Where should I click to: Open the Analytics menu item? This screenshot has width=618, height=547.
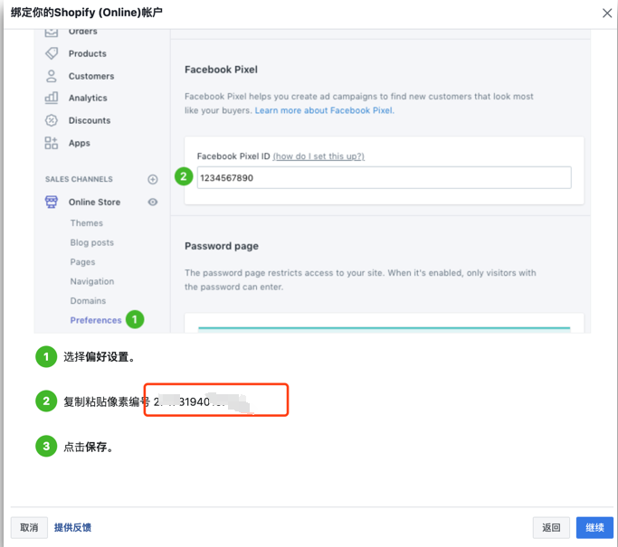point(88,98)
